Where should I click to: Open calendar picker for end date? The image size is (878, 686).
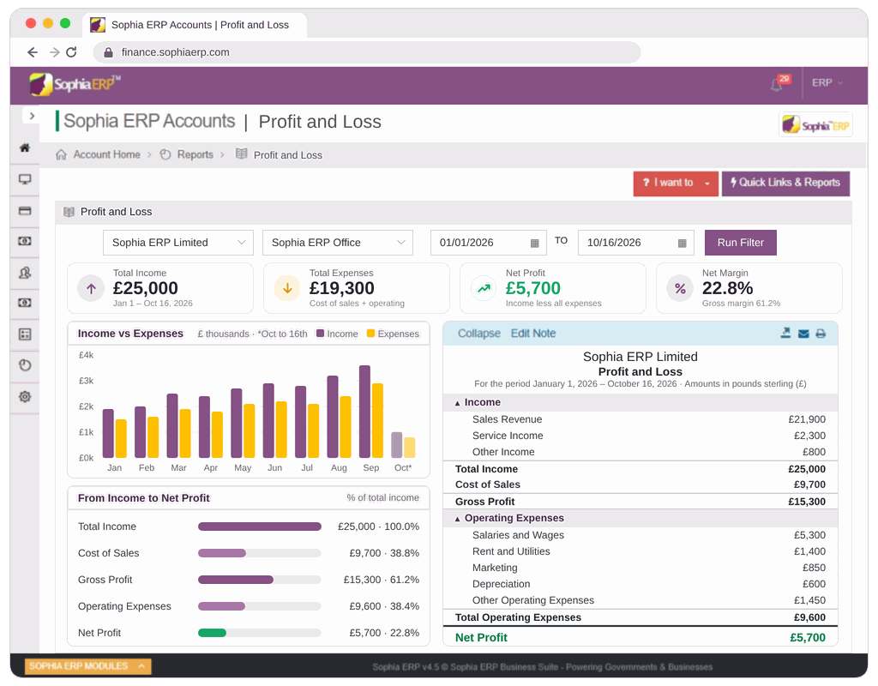coord(682,243)
